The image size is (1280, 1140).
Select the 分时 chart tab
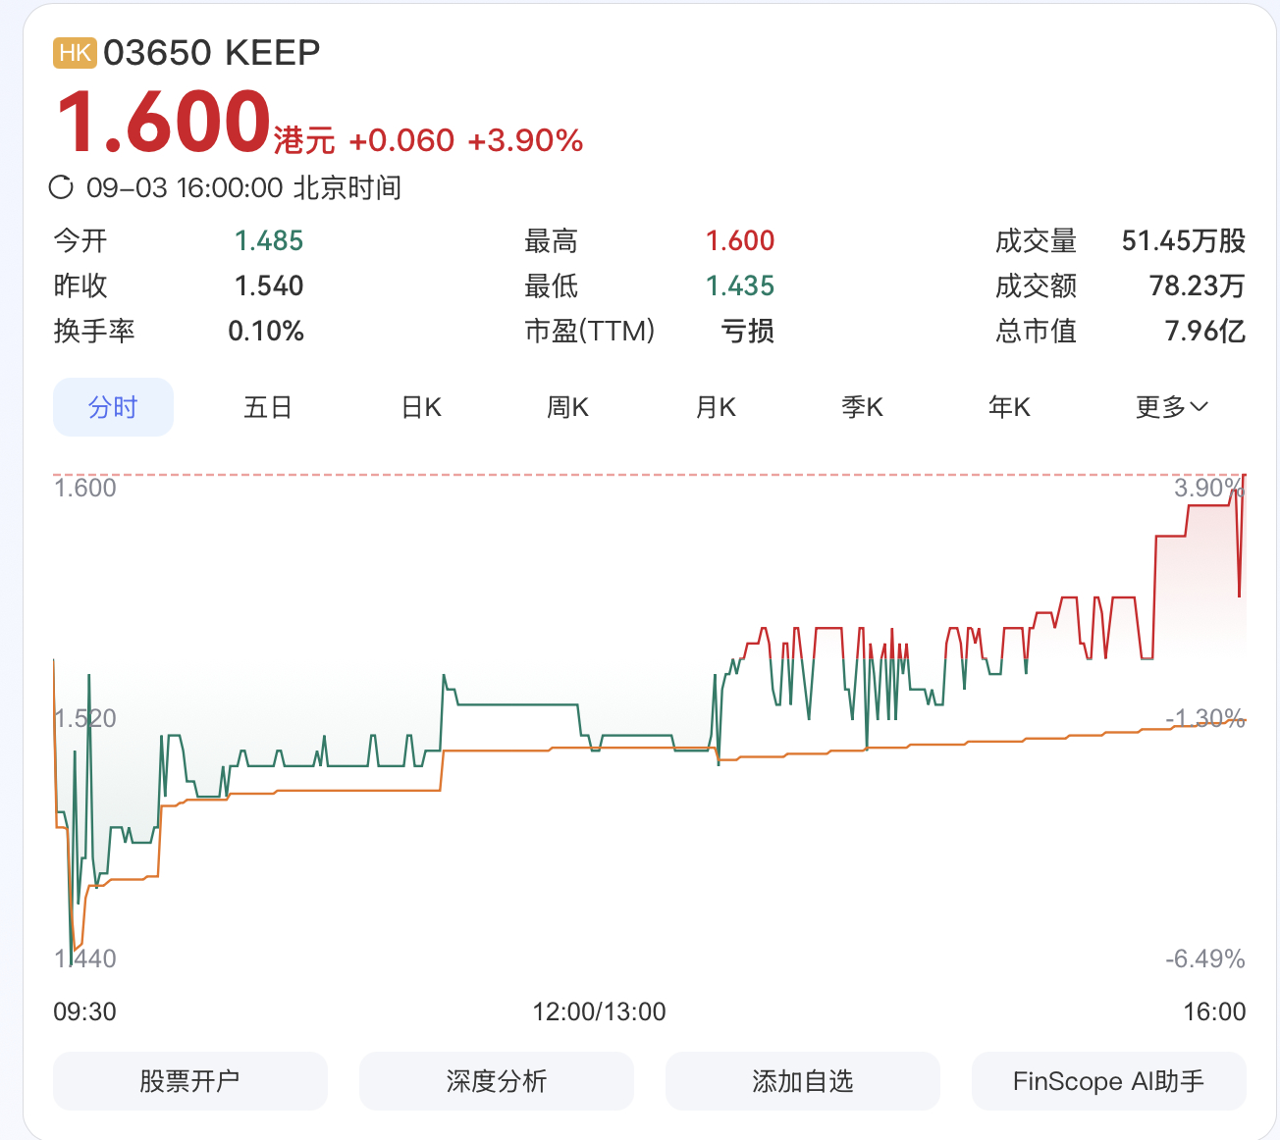pos(113,407)
